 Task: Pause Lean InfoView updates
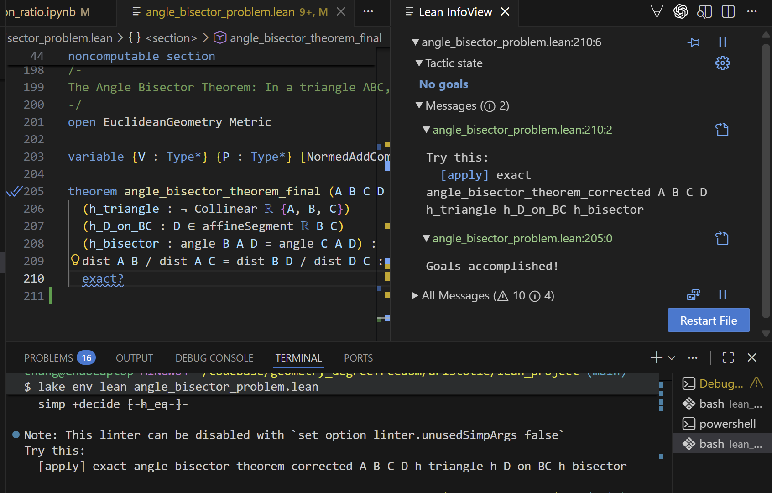[722, 42]
